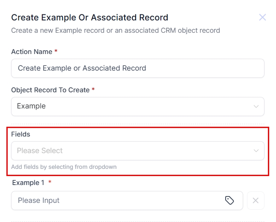This screenshot has width=276, height=222.
Task: Open the Fields 'Please Select' combo box
Action: pyautogui.click(x=128, y=151)
